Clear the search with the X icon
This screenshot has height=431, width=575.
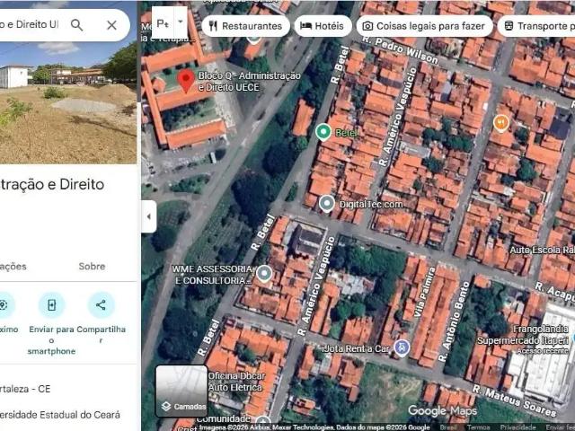111,25
